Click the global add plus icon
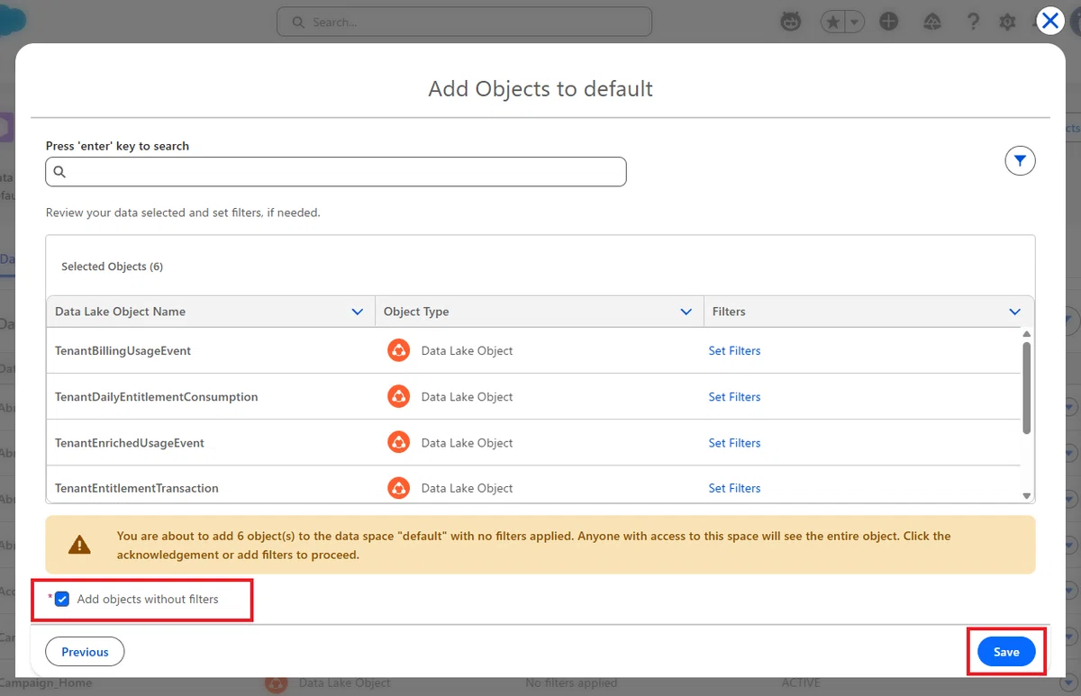Screen dimensions: 1081x696 pos(889,22)
